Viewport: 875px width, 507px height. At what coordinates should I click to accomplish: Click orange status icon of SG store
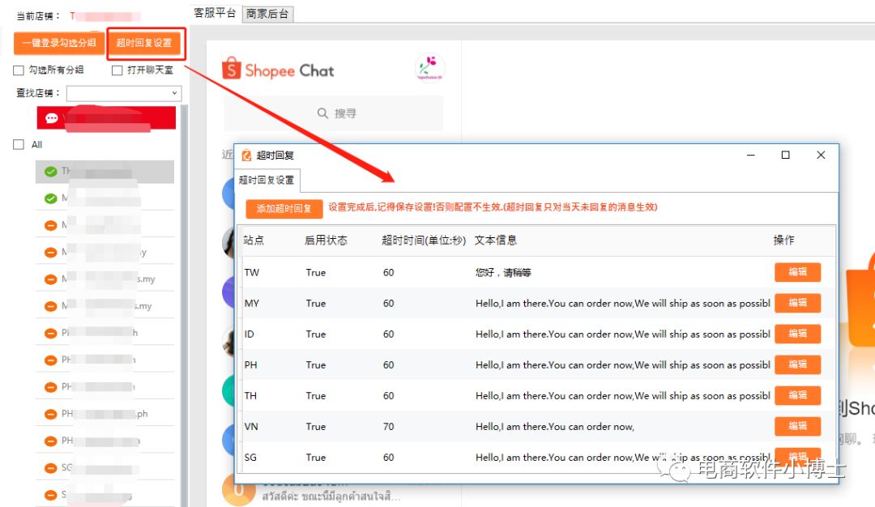tap(51, 468)
